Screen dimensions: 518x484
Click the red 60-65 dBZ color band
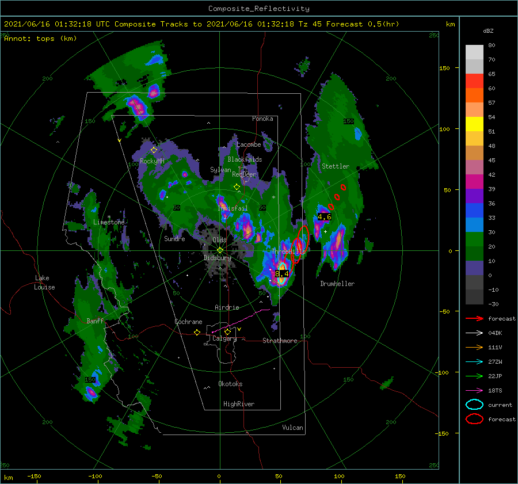[474, 81]
